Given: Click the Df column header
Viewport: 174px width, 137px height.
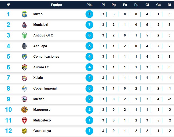Looking at the screenshot, I should [169, 5].
